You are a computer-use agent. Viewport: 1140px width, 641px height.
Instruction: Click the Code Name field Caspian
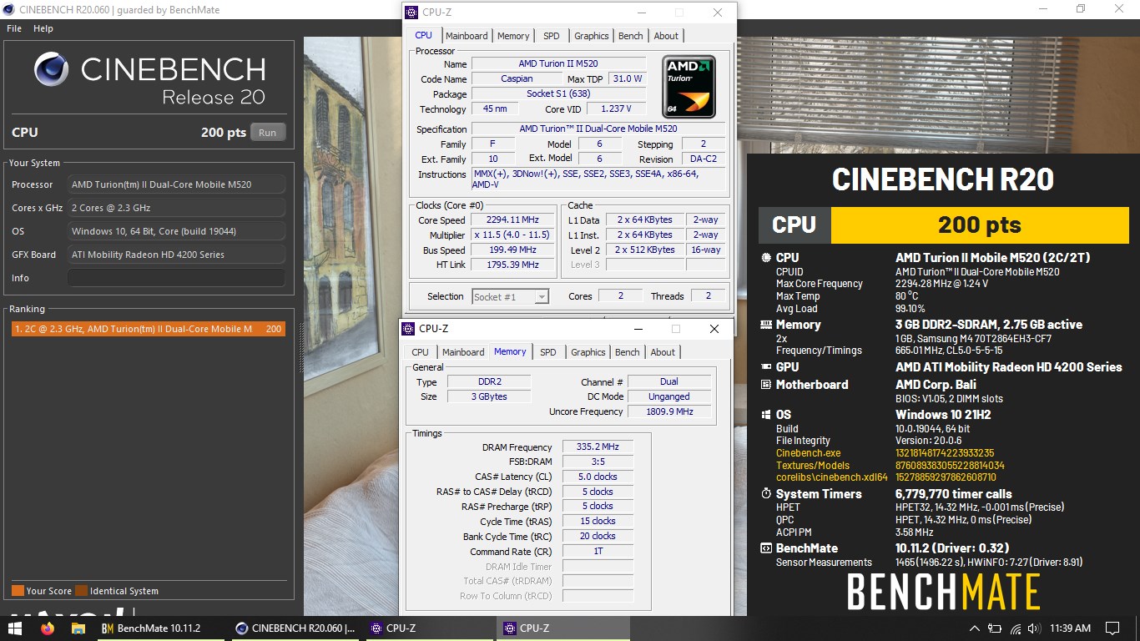pos(517,78)
